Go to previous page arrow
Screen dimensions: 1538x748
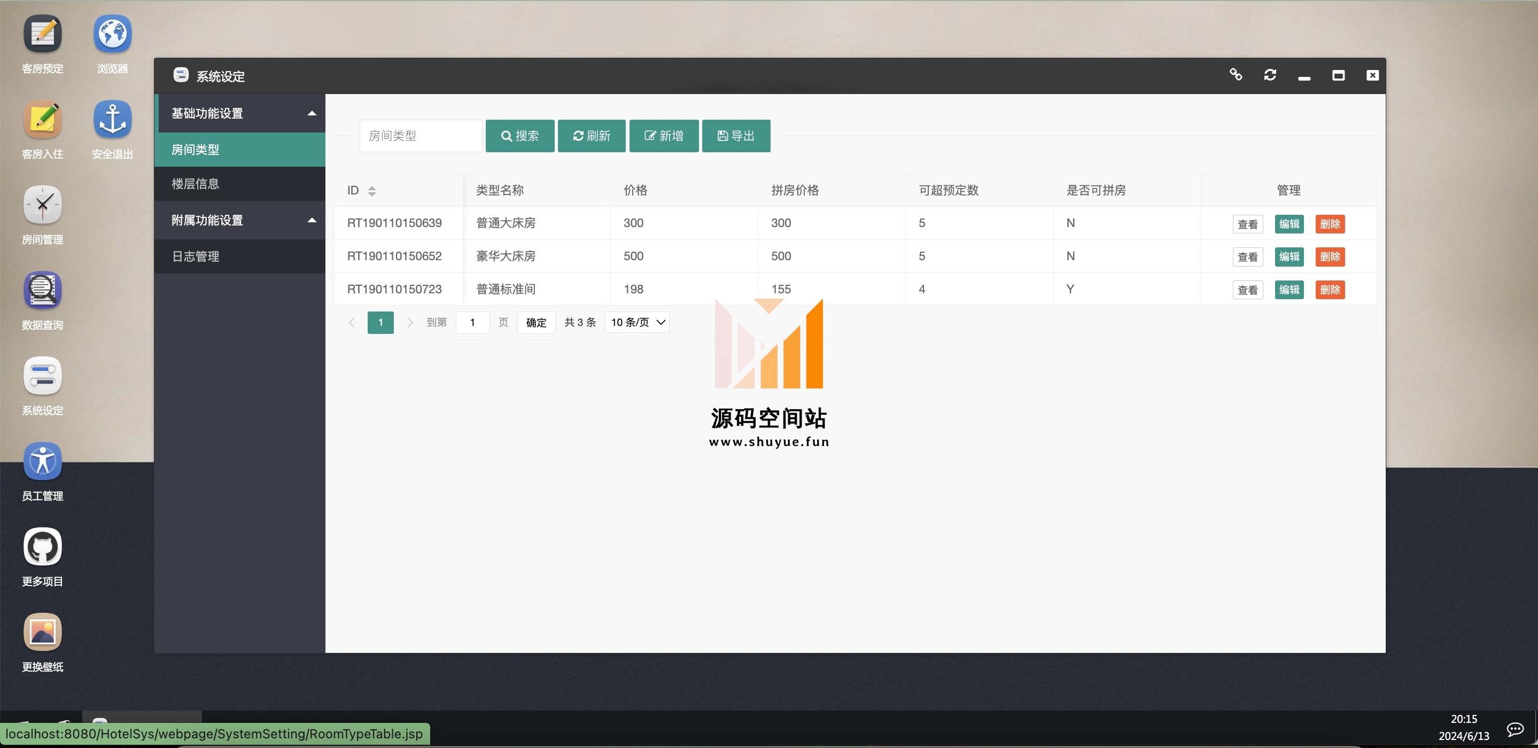pos(352,322)
